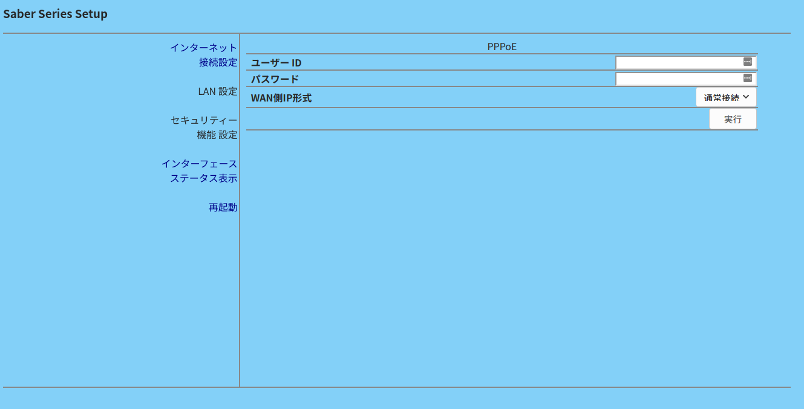Click the 再起動 link
This screenshot has height=409, width=804.
[223, 207]
